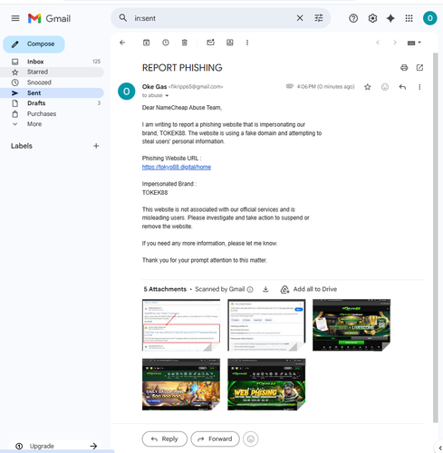The width and height of the screenshot is (443, 453).
Task: Open the first attachment with red highlight box
Action: pyautogui.click(x=181, y=325)
